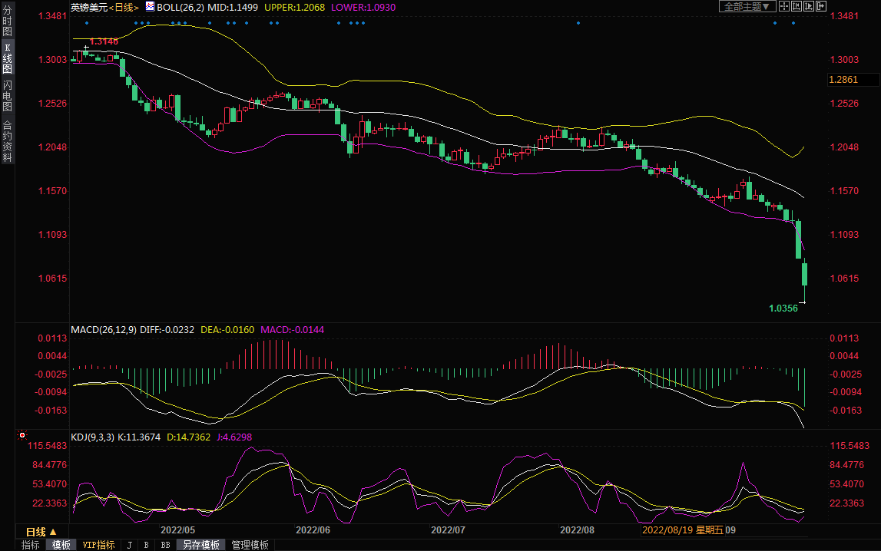Toggle the B indicator button
881x551 pixels.
tap(146, 545)
